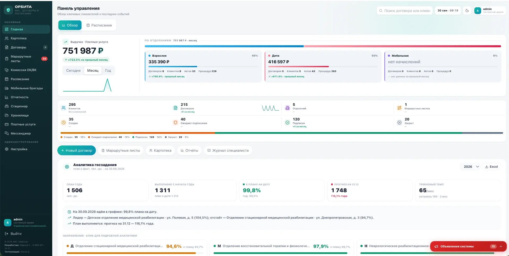Open the Дети department card
The width and height of the screenshot is (509, 256).
tap(323, 66)
